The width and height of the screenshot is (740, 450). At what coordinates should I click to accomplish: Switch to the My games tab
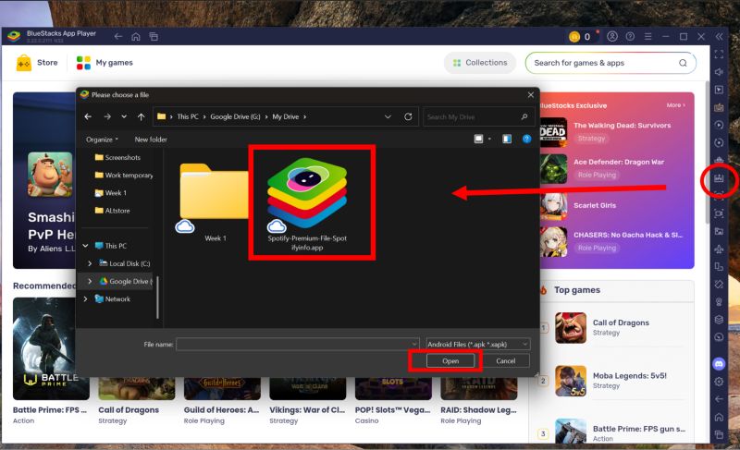click(x=105, y=63)
